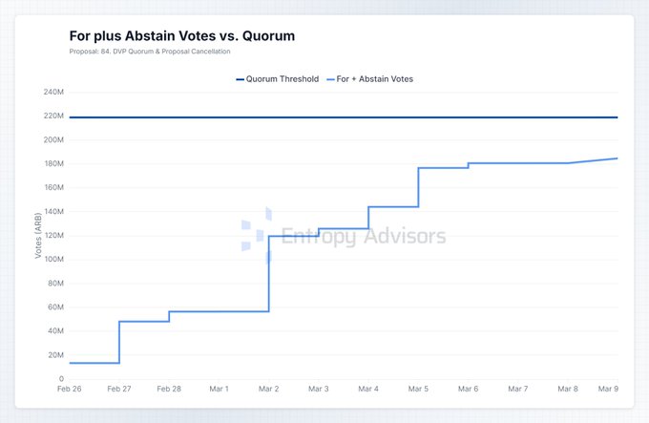Select the proposal 84 subtitle text
Screen dimensions: 649x423
(x=156, y=52)
